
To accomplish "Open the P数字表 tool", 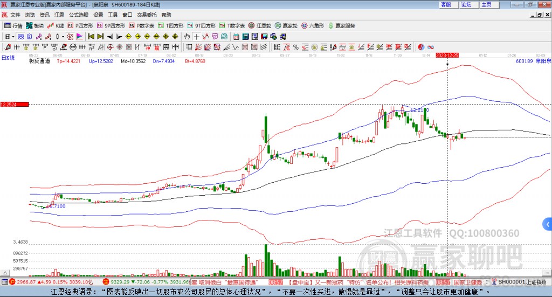I will tap(142, 26).
